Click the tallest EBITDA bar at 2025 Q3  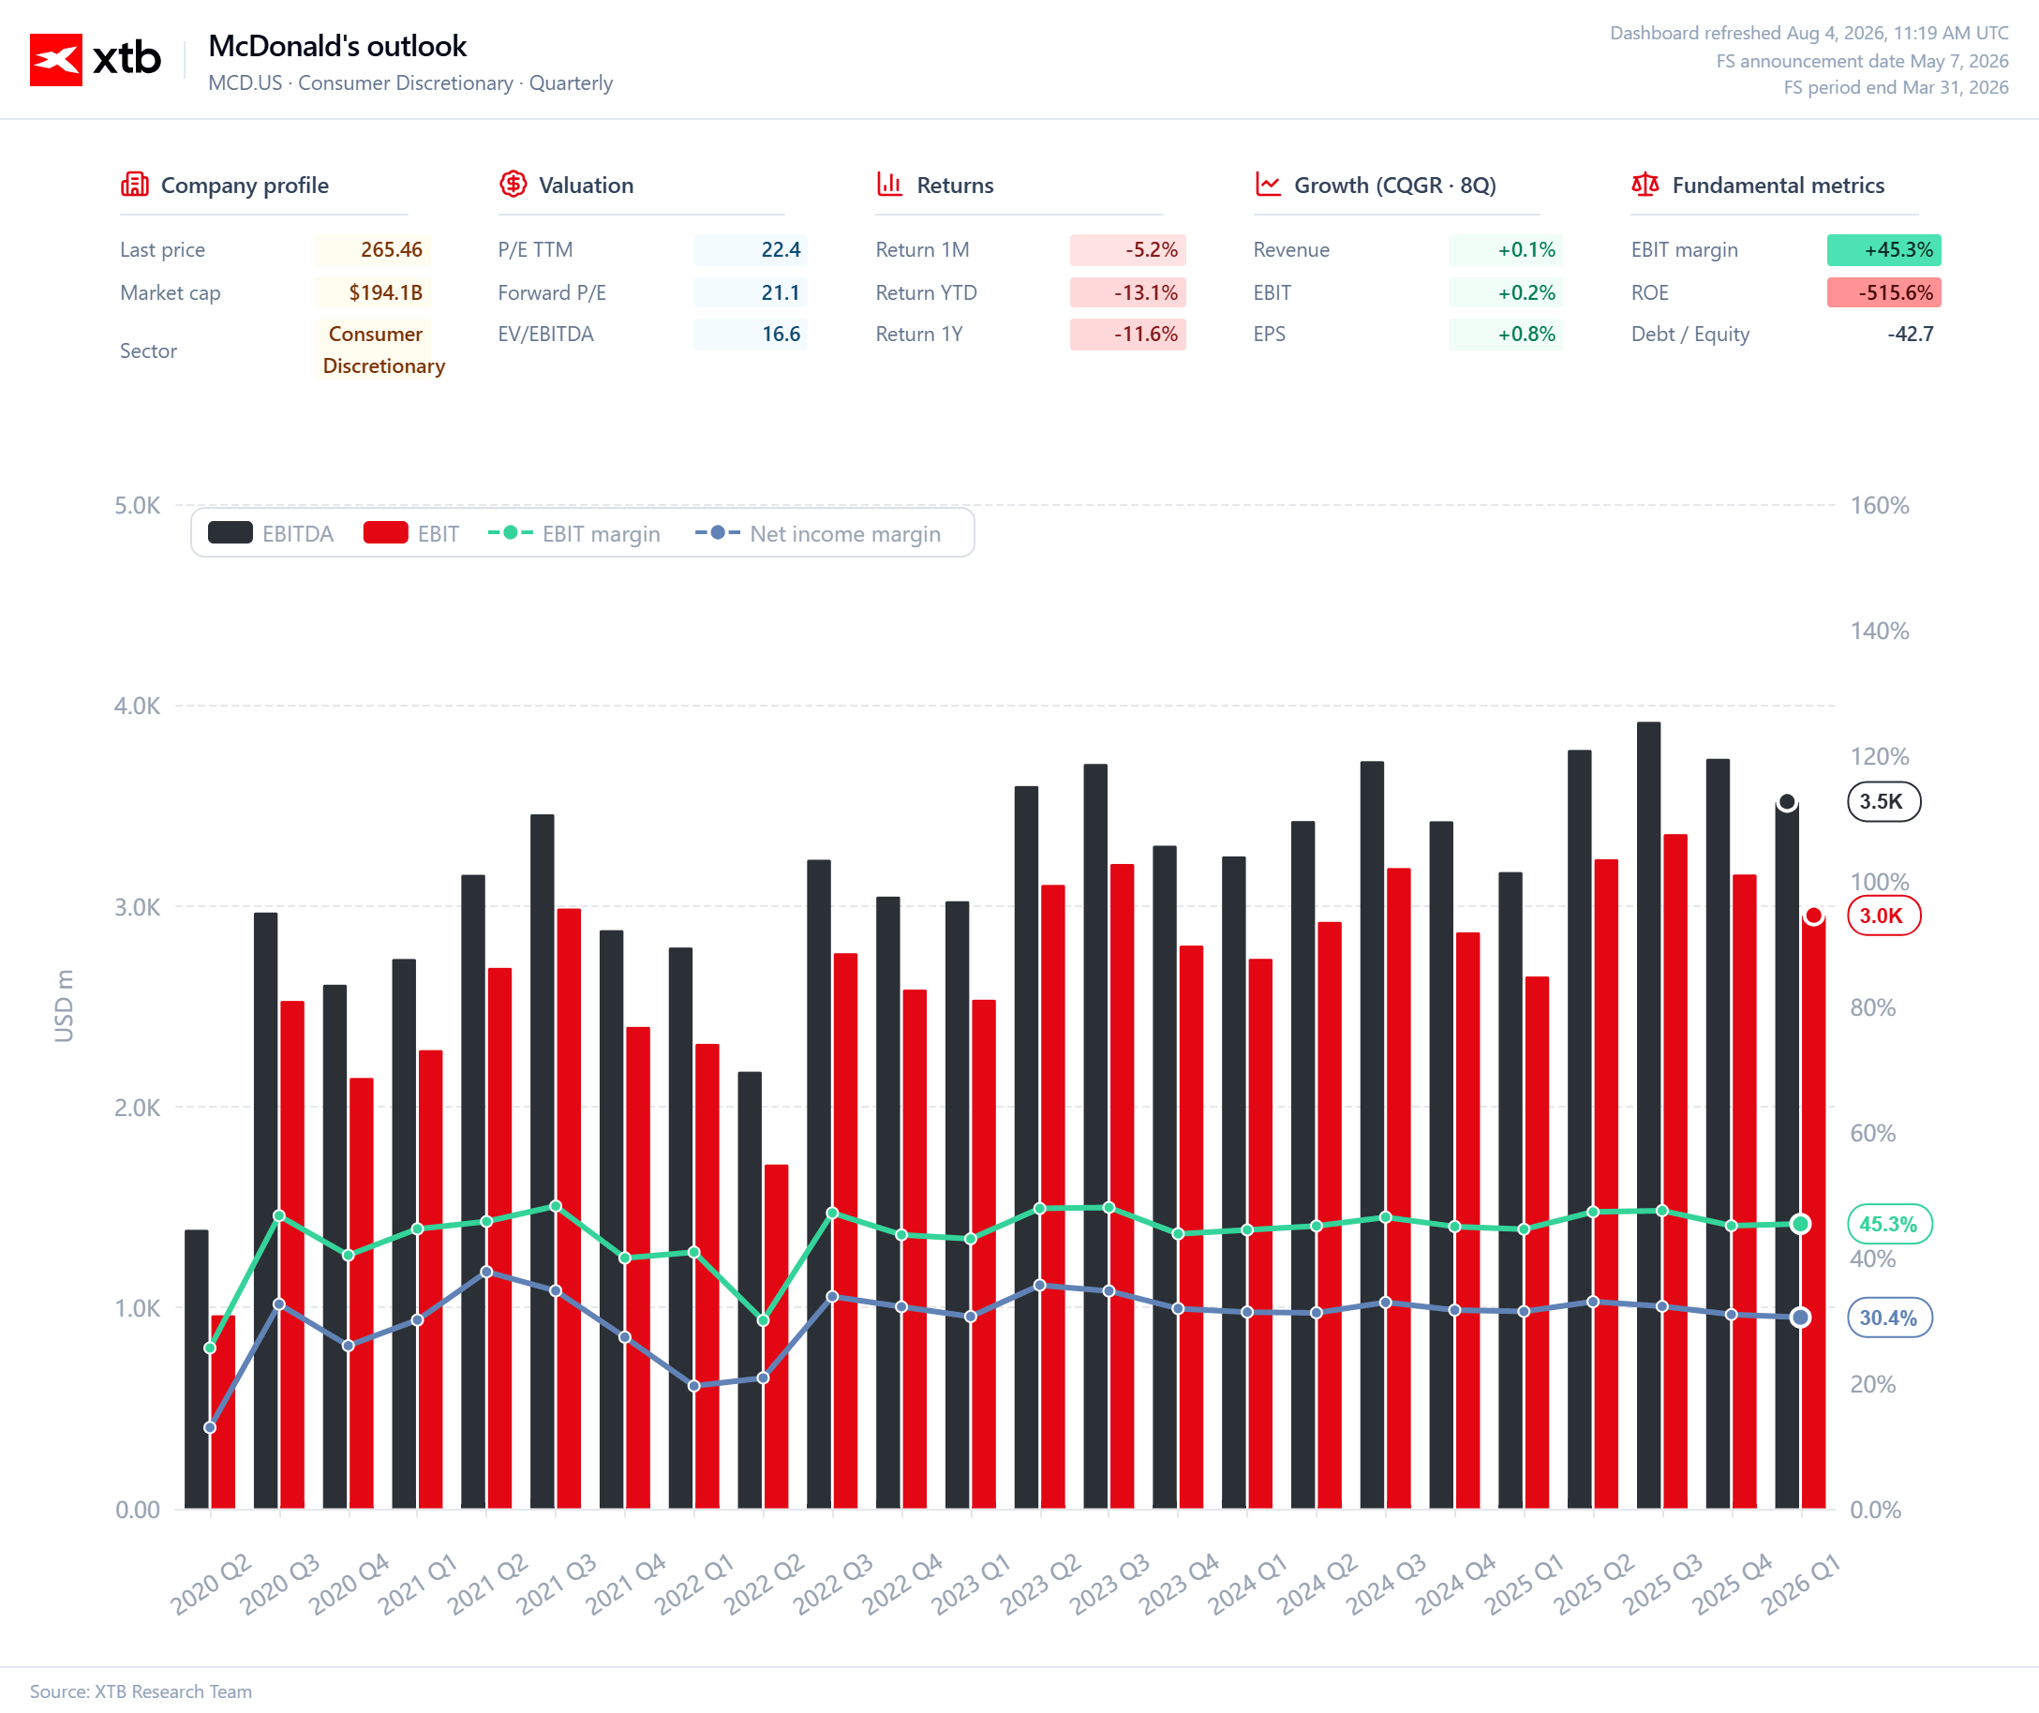point(1648,1115)
